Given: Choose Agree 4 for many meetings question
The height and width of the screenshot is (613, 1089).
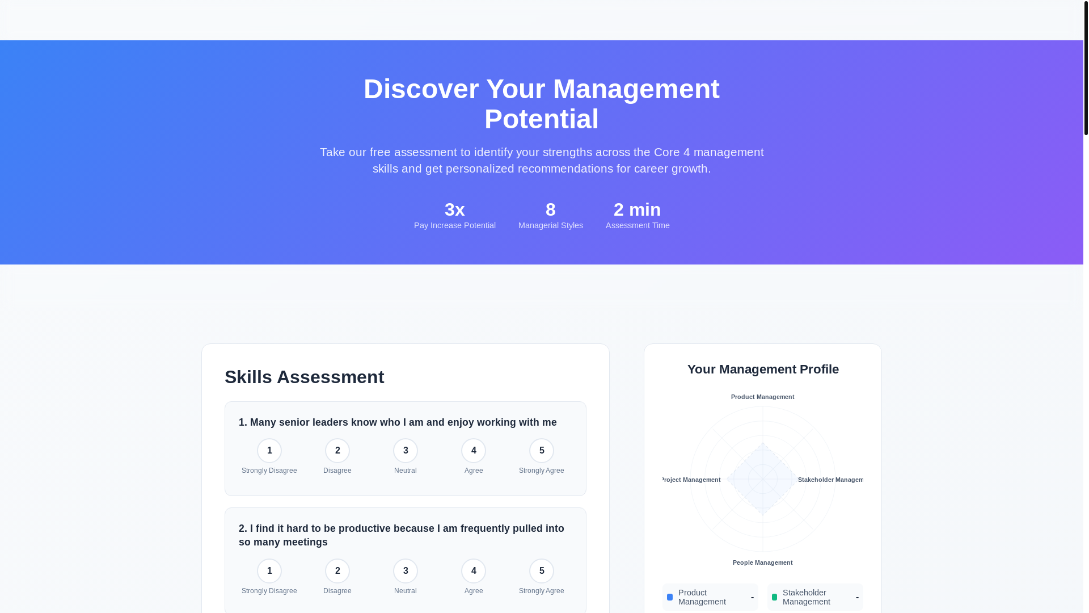Looking at the screenshot, I should pyautogui.click(x=474, y=571).
